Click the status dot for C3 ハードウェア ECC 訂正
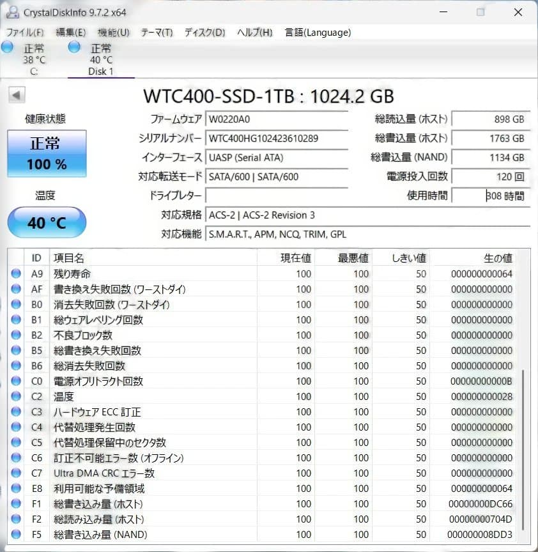538x552 pixels. pyautogui.click(x=16, y=411)
